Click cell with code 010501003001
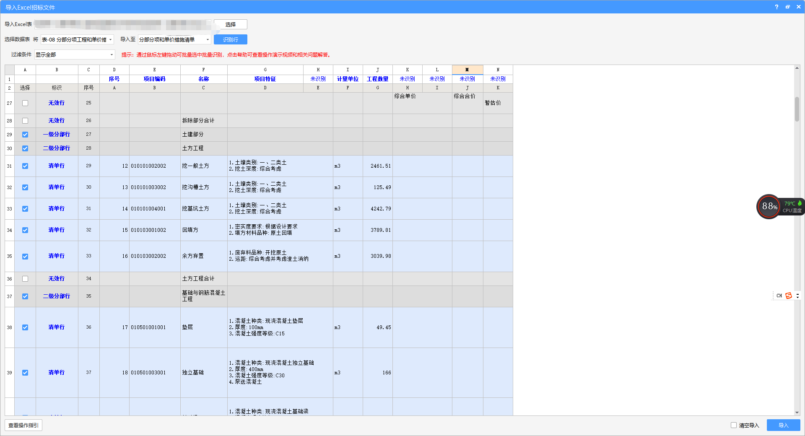This screenshot has width=805, height=436. click(155, 373)
